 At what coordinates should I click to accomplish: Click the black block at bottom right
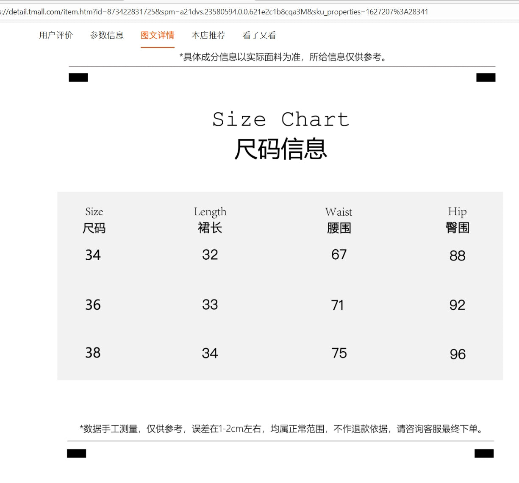(484, 453)
